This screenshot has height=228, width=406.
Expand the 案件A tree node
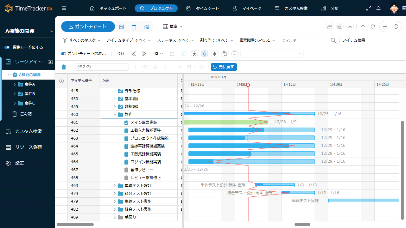(15, 84)
